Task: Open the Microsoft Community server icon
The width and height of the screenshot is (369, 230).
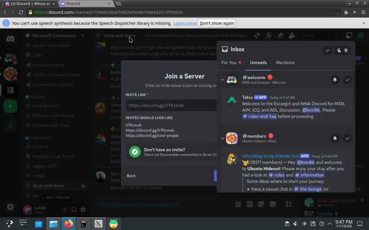Action: pos(10,91)
